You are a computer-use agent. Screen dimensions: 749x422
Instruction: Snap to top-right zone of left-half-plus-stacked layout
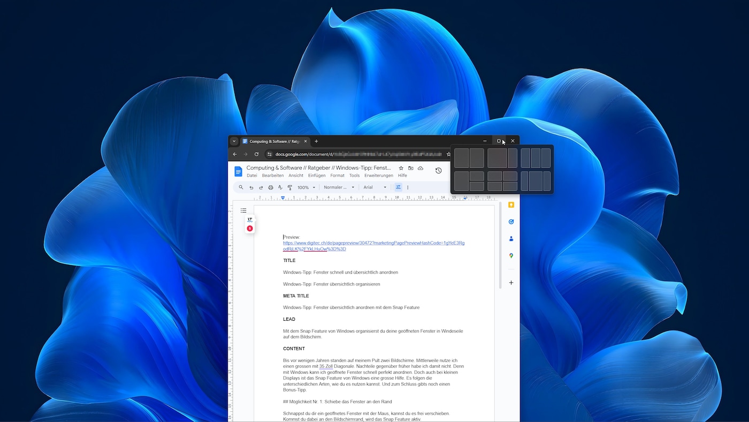477,176
